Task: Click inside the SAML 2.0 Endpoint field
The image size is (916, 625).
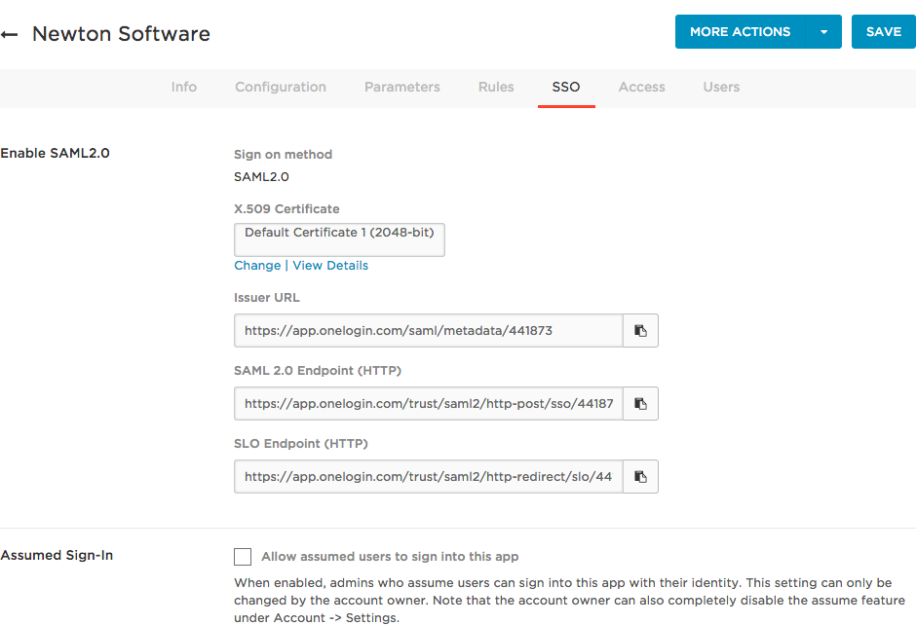Action: (x=428, y=403)
